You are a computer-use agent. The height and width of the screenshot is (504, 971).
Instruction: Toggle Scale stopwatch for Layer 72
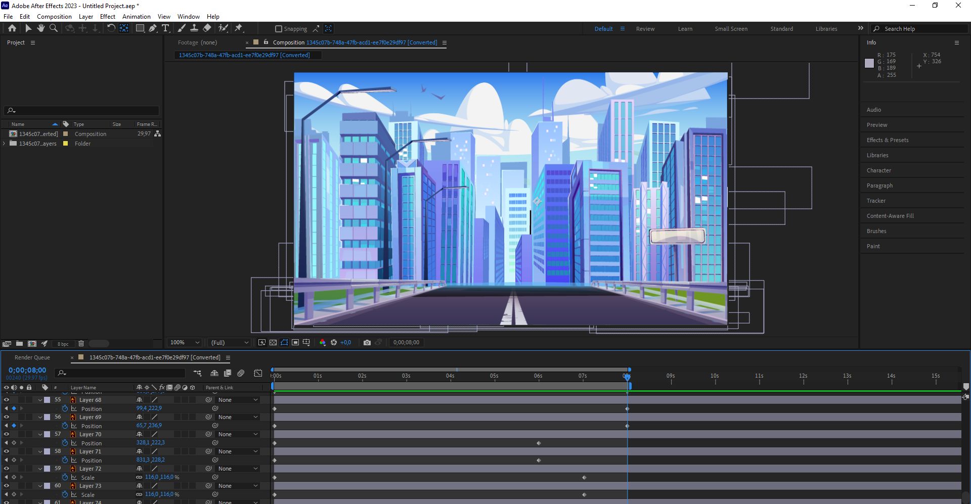(x=65, y=477)
